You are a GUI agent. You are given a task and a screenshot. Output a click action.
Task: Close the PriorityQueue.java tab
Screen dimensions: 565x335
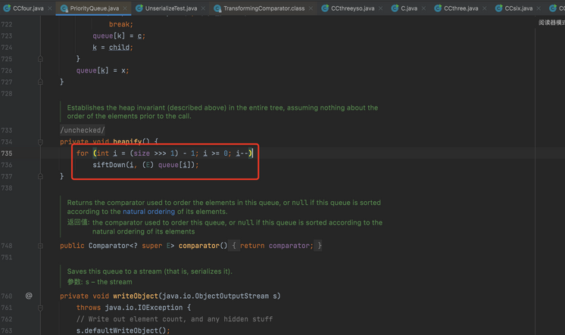tap(125, 8)
